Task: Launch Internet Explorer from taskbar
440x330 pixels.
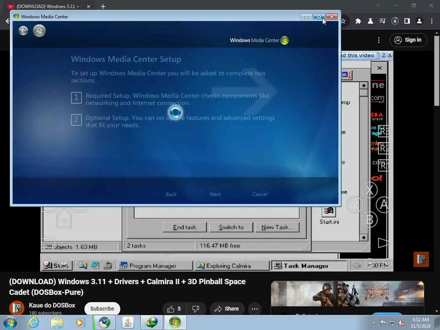Action: coord(33,323)
